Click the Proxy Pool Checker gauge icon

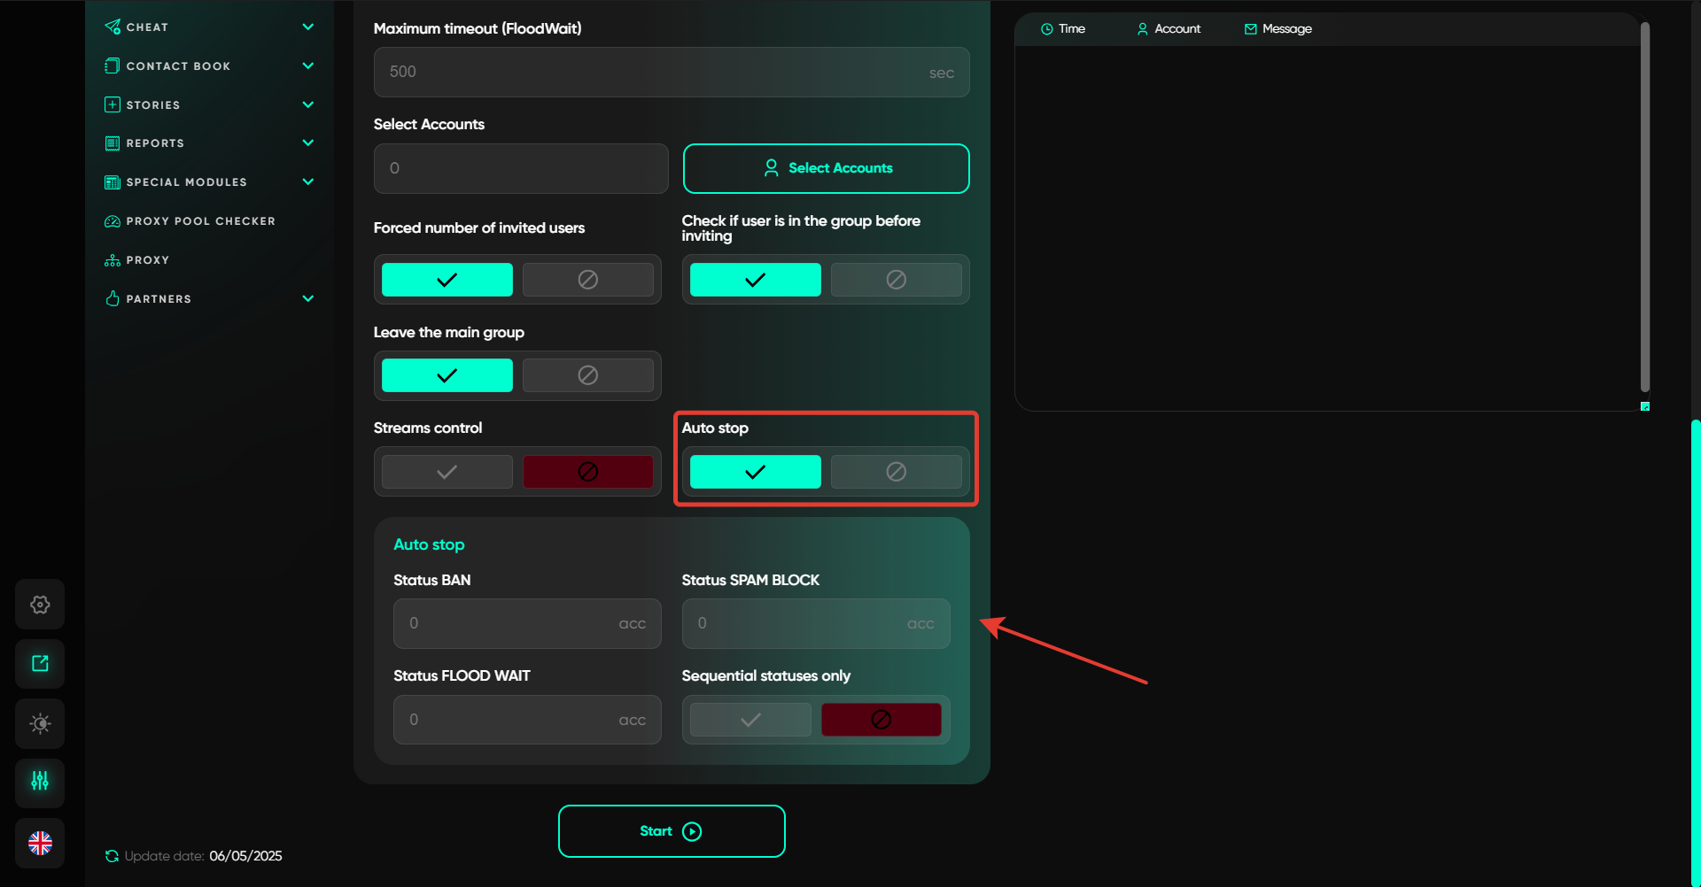click(113, 221)
